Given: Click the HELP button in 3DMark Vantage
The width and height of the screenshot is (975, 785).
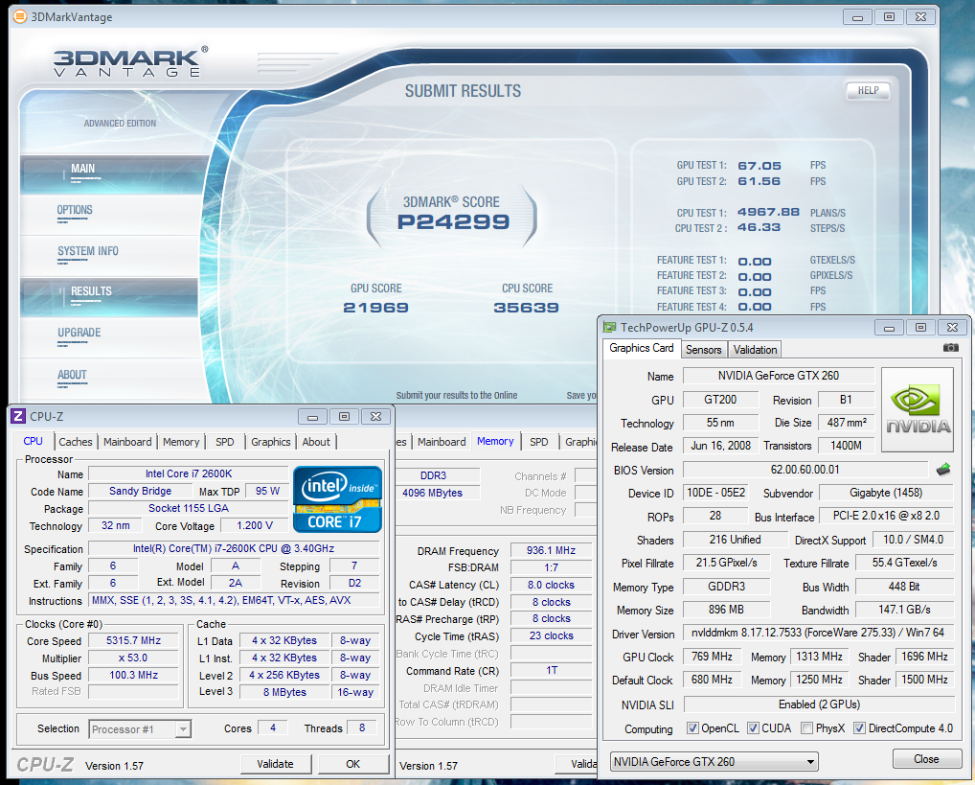Looking at the screenshot, I should click(868, 90).
